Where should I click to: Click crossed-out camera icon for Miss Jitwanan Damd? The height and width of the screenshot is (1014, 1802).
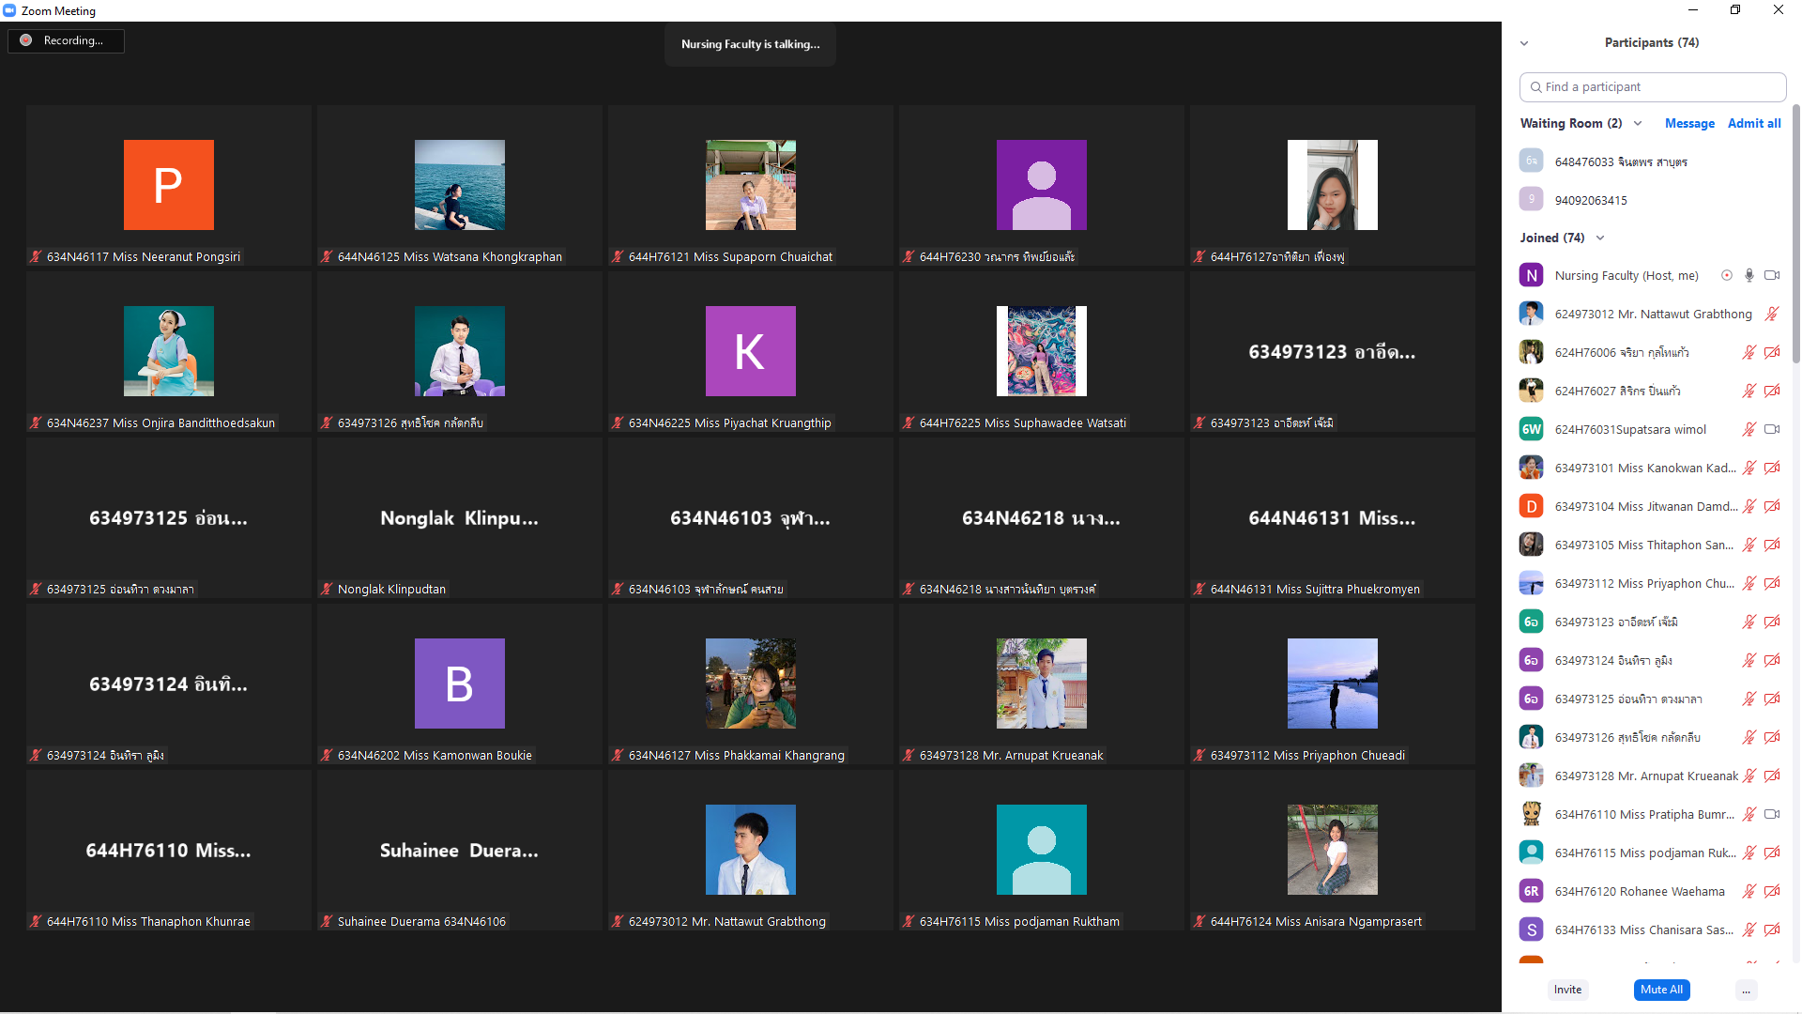tap(1772, 506)
